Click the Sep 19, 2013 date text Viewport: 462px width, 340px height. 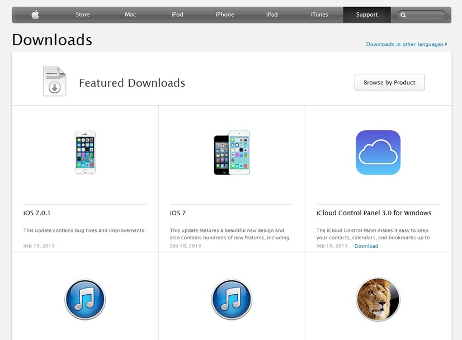pos(39,245)
